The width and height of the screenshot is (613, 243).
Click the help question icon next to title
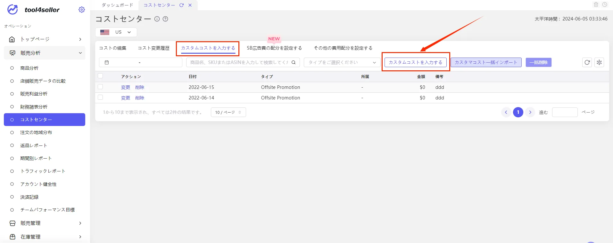pyautogui.click(x=165, y=19)
